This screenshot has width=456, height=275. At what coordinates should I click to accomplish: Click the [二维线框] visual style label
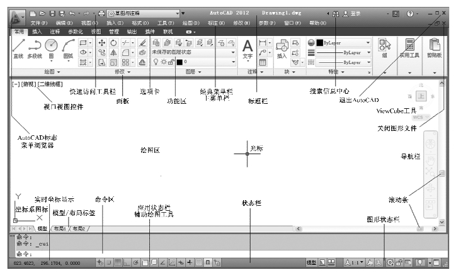[x=50, y=84]
